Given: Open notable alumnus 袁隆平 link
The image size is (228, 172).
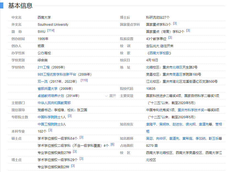Looking at the screenshot, I should 151,124.
